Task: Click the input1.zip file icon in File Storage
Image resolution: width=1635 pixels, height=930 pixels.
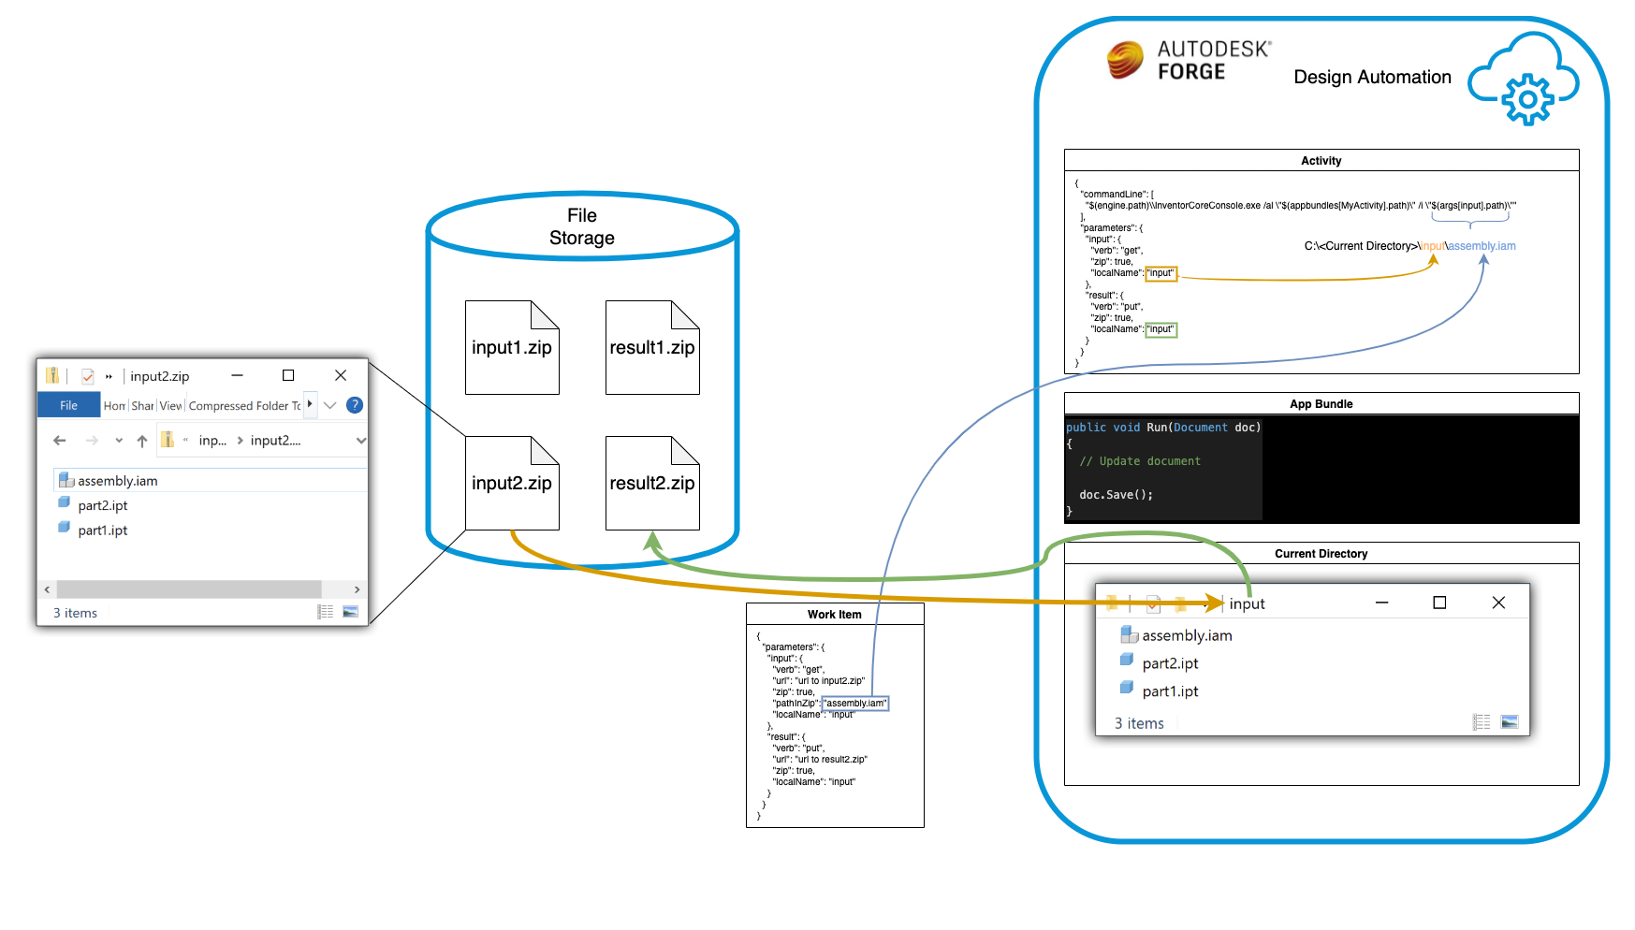Action: (512, 347)
